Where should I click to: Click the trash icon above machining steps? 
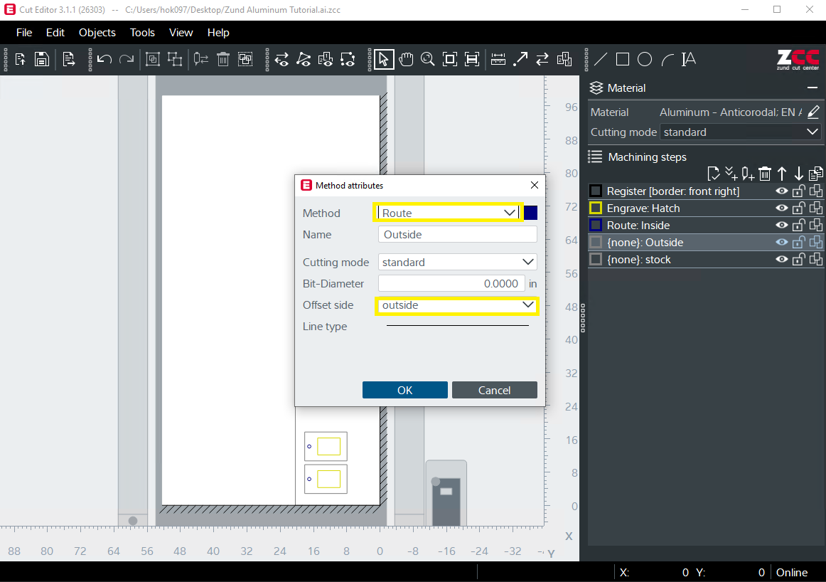(765, 174)
